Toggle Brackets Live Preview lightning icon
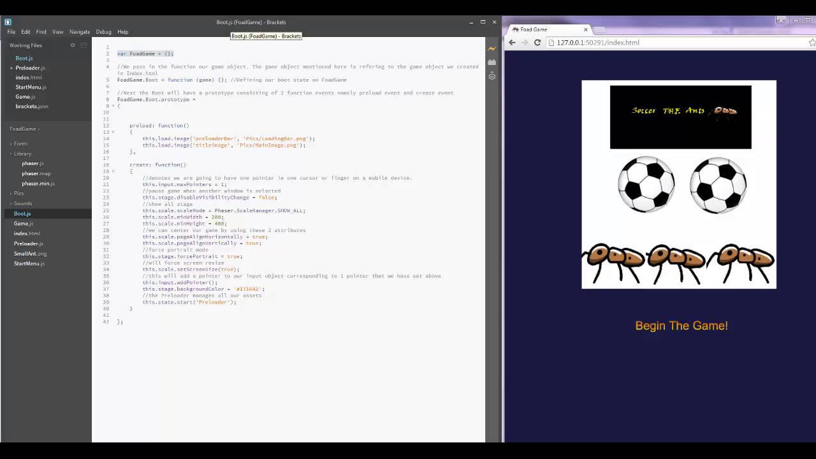This screenshot has height=459, width=816. [492, 49]
